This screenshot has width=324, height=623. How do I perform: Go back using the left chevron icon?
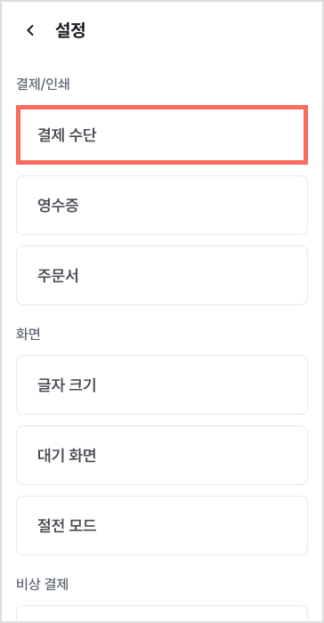click(x=30, y=30)
